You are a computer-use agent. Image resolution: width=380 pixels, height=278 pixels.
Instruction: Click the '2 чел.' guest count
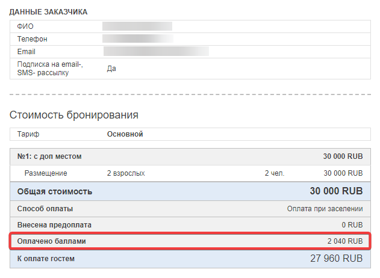275,173
